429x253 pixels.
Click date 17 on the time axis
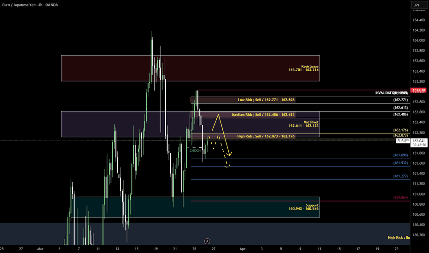[358, 249]
